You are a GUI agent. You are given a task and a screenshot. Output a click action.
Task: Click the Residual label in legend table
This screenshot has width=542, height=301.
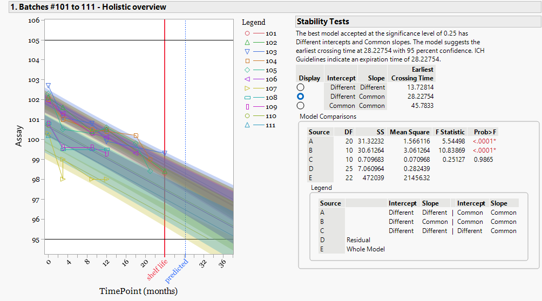click(358, 240)
